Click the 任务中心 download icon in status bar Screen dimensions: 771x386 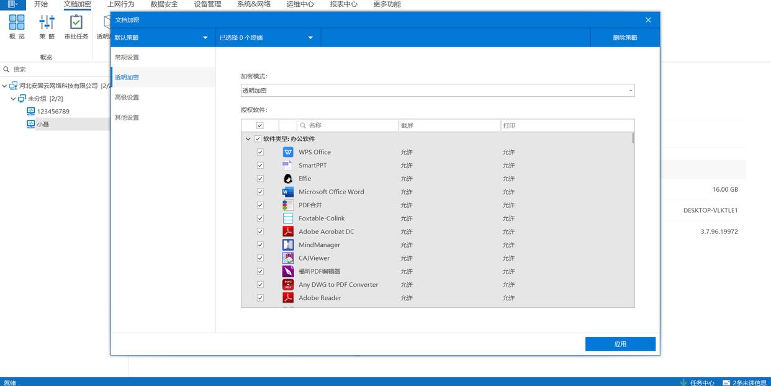click(683, 382)
